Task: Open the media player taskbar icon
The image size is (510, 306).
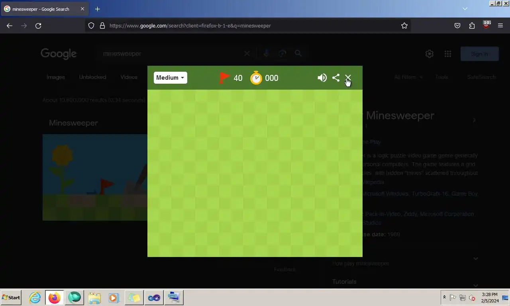Action: (114, 298)
